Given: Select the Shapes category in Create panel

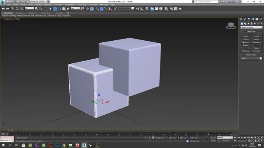Looking at the screenshot, I should pyautogui.click(x=245, y=23).
